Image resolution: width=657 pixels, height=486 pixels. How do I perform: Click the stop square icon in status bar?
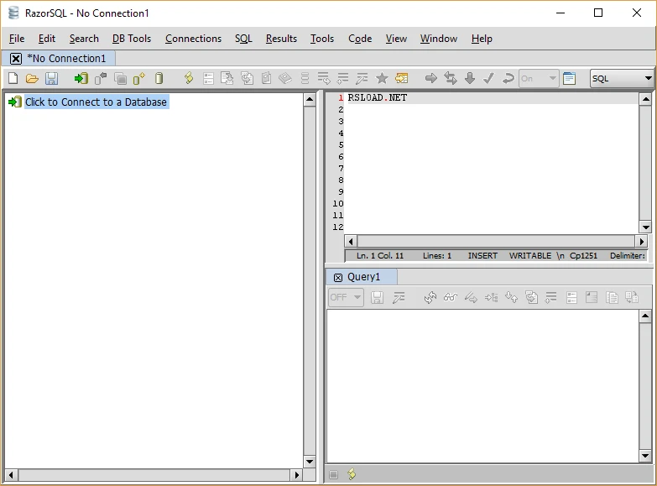coord(333,475)
